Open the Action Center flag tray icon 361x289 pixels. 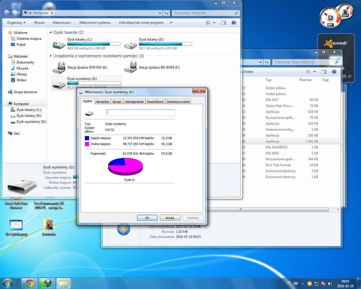[x=323, y=284]
